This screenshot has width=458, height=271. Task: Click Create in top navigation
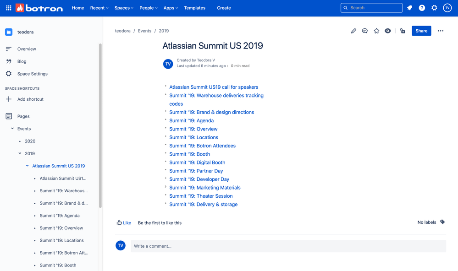tap(224, 8)
